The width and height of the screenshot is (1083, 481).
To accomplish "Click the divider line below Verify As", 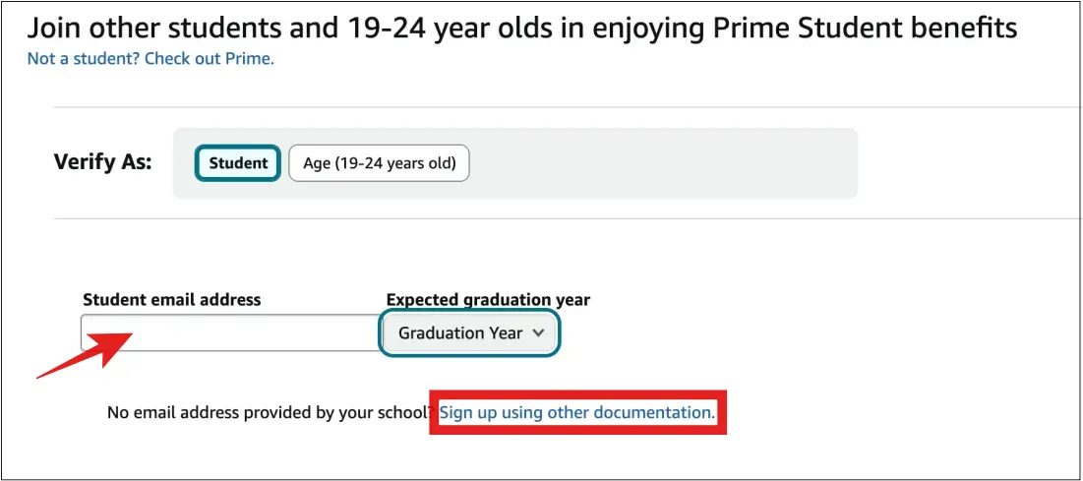I will tap(568, 218).
